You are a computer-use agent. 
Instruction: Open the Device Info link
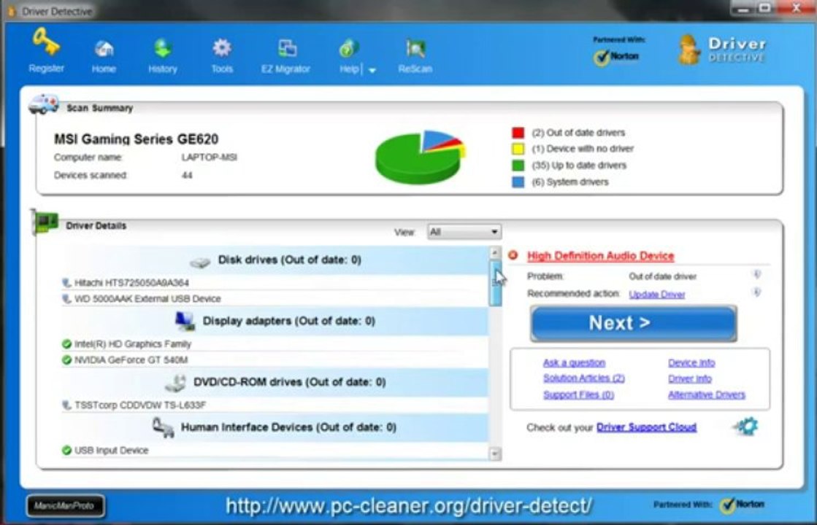(x=691, y=362)
